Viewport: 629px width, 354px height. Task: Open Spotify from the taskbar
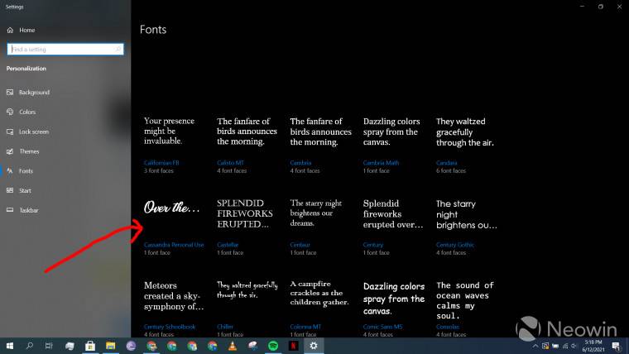coord(273,345)
